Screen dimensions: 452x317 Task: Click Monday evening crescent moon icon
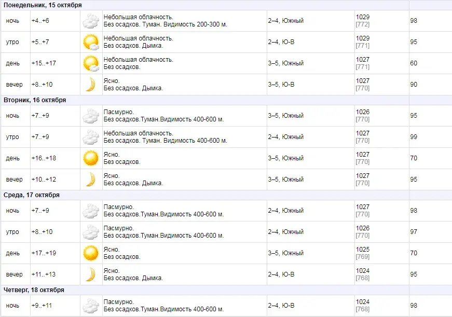[91, 84]
